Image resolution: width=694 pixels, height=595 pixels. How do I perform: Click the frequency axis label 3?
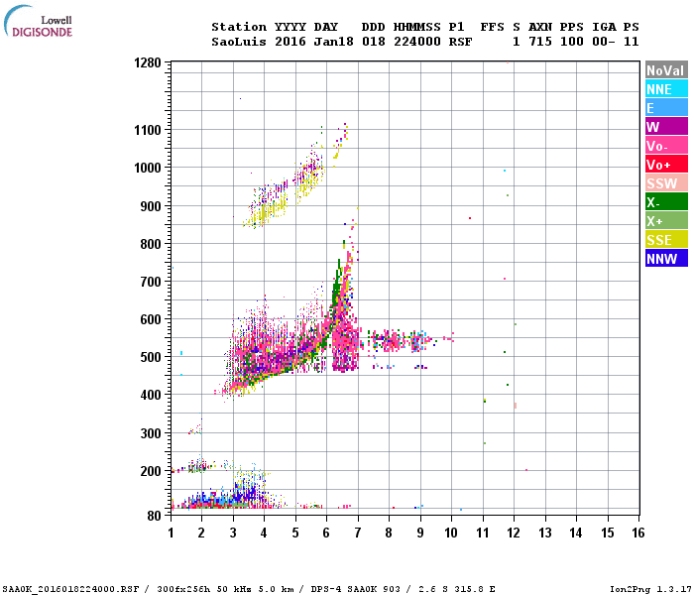point(233,533)
